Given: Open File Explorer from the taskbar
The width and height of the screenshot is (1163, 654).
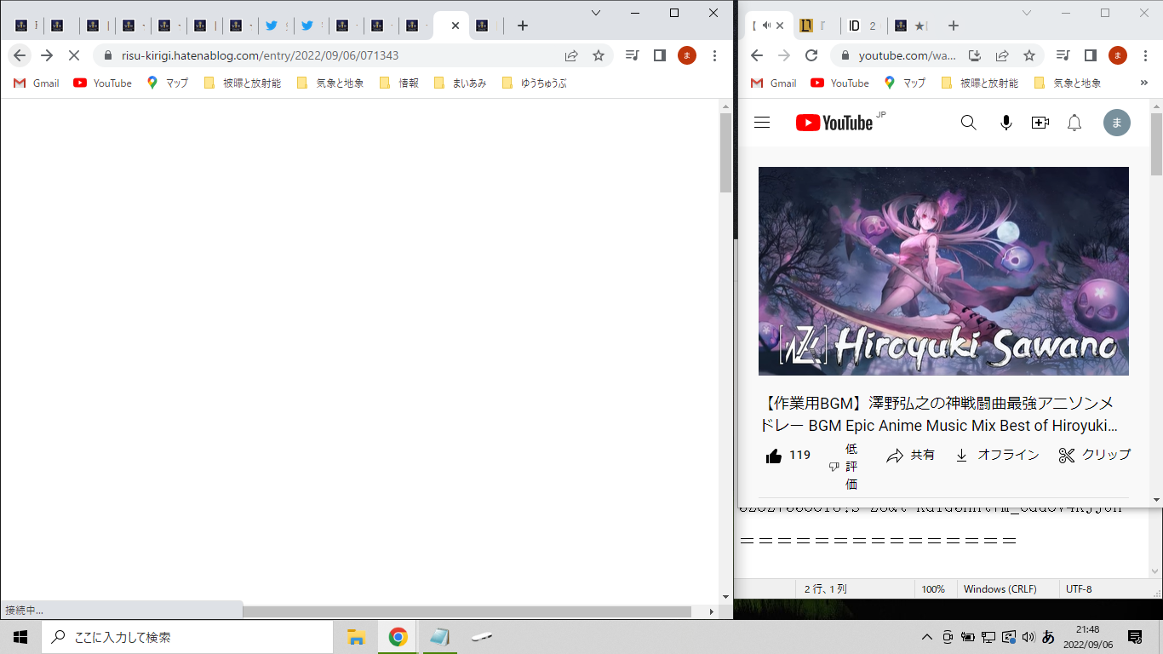Looking at the screenshot, I should (356, 637).
